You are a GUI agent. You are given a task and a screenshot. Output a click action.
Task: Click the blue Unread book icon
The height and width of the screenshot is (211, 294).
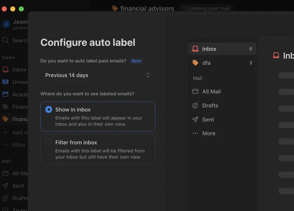pyautogui.click(x=6, y=82)
